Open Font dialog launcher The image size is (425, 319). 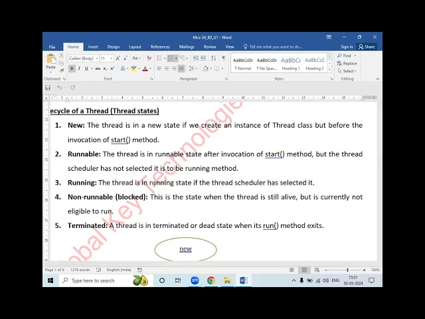coord(151,79)
